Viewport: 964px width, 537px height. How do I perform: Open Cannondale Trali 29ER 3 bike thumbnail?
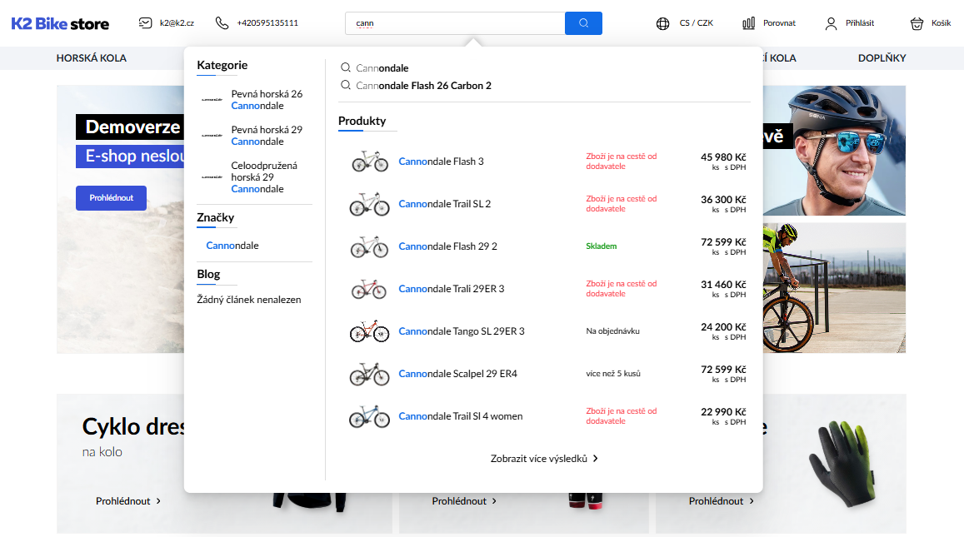[x=369, y=289]
